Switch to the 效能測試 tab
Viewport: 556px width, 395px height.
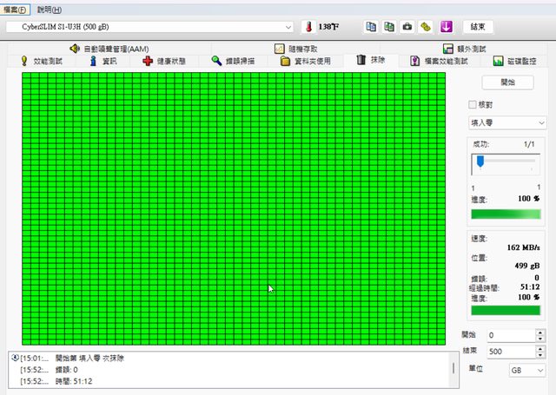click(42, 62)
